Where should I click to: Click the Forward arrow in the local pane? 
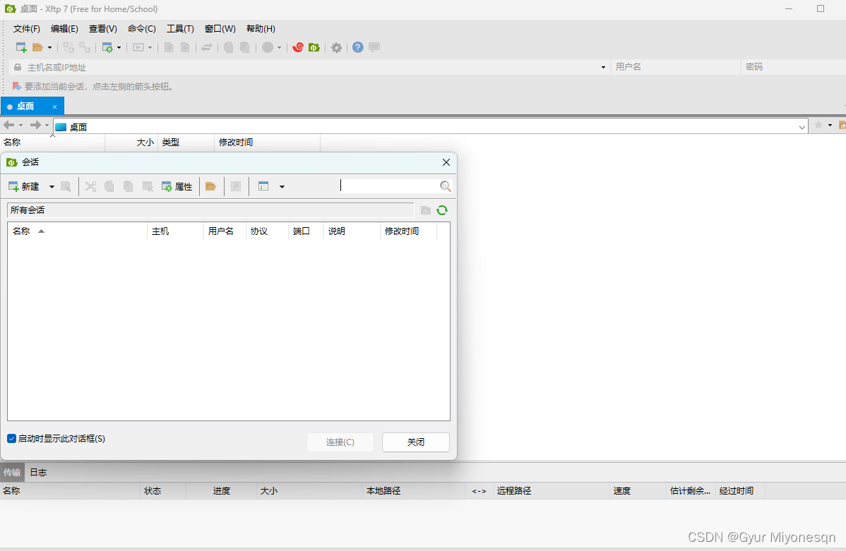click(x=35, y=125)
